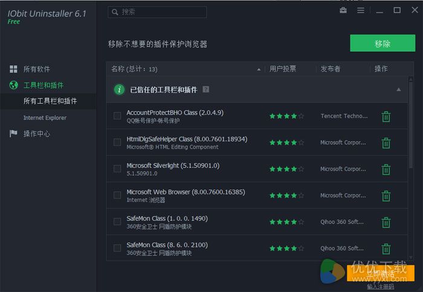The width and height of the screenshot is (423, 292).
Task: Sort by 发布者 column header
Action: (x=331, y=69)
